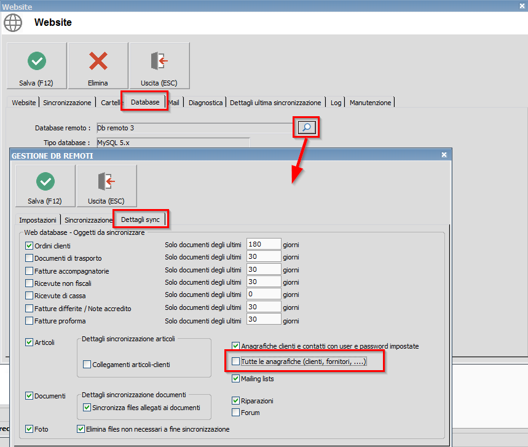Enable Documenti di trasporto checkbox

[x=30, y=258]
